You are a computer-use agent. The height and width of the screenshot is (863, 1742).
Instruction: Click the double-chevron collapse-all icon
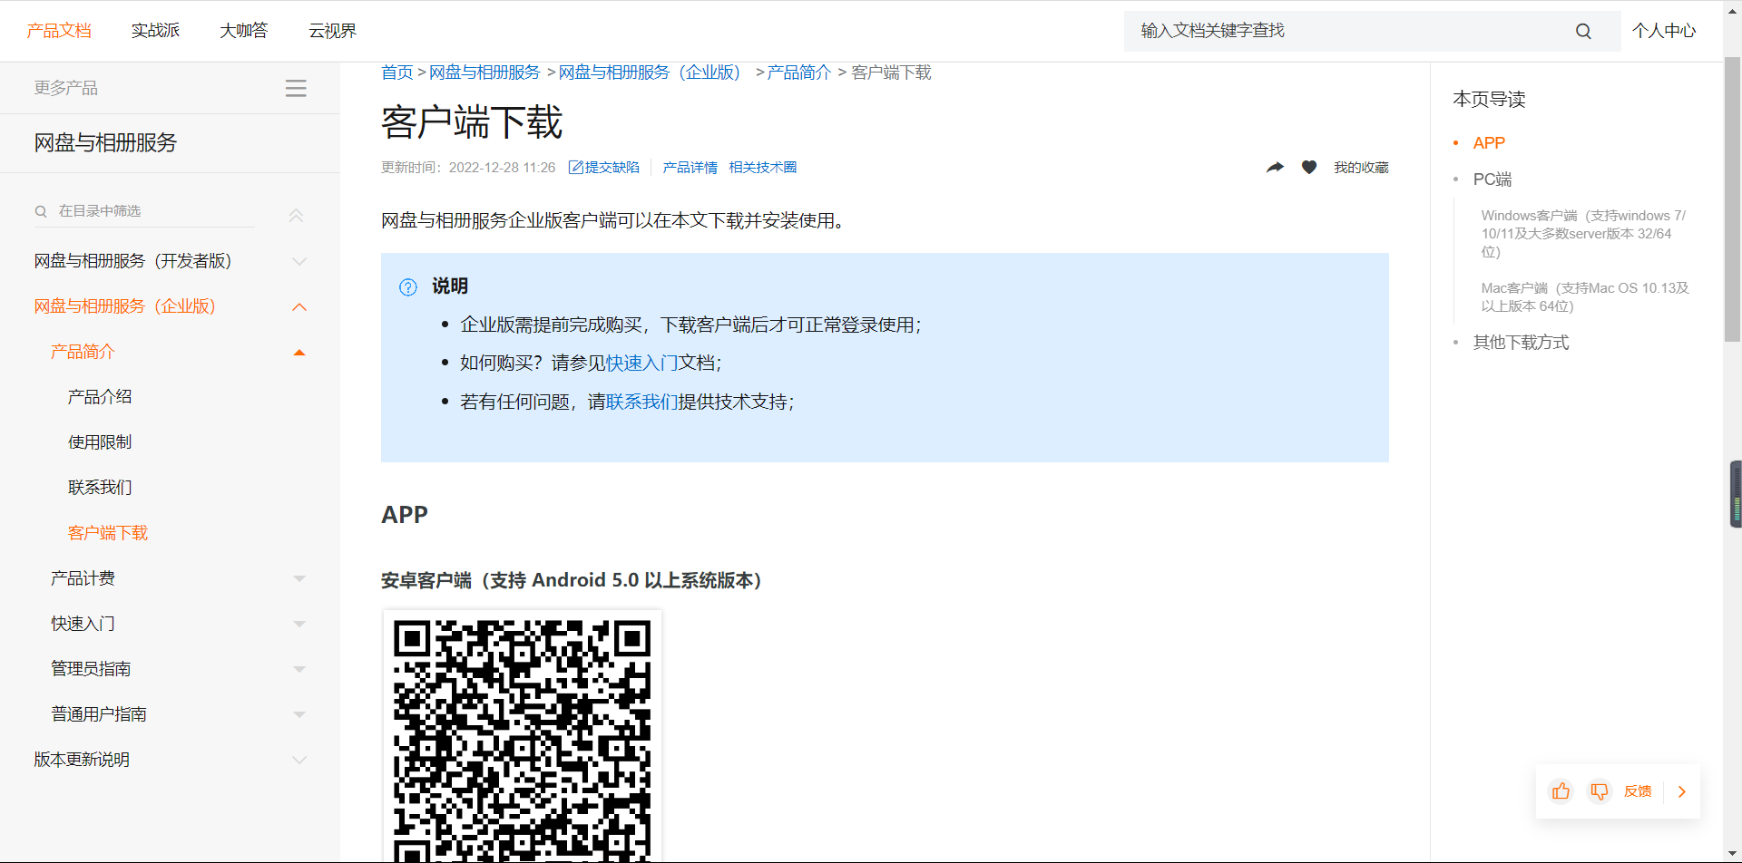coord(296,216)
